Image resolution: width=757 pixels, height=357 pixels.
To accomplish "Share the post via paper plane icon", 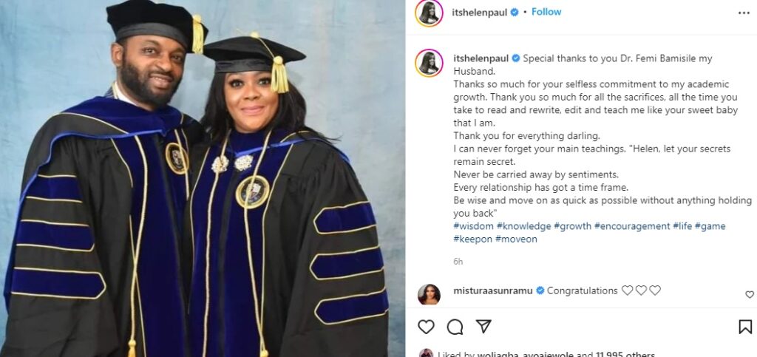I will click(x=483, y=327).
